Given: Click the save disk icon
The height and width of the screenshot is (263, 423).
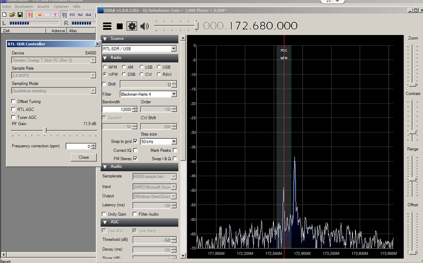Looking at the screenshot, I should pos(20,15).
